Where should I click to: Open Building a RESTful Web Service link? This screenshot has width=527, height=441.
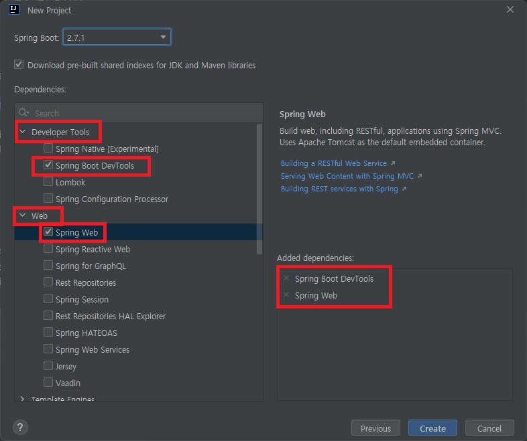334,163
